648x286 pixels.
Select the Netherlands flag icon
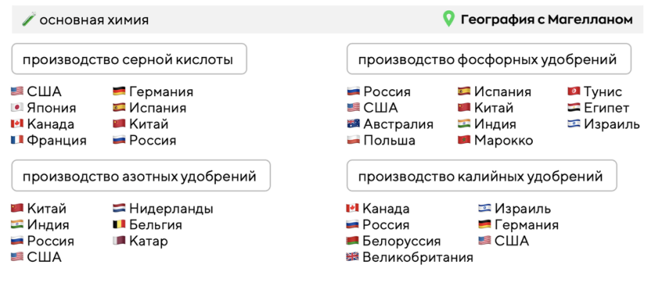click(x=119, y=209)
